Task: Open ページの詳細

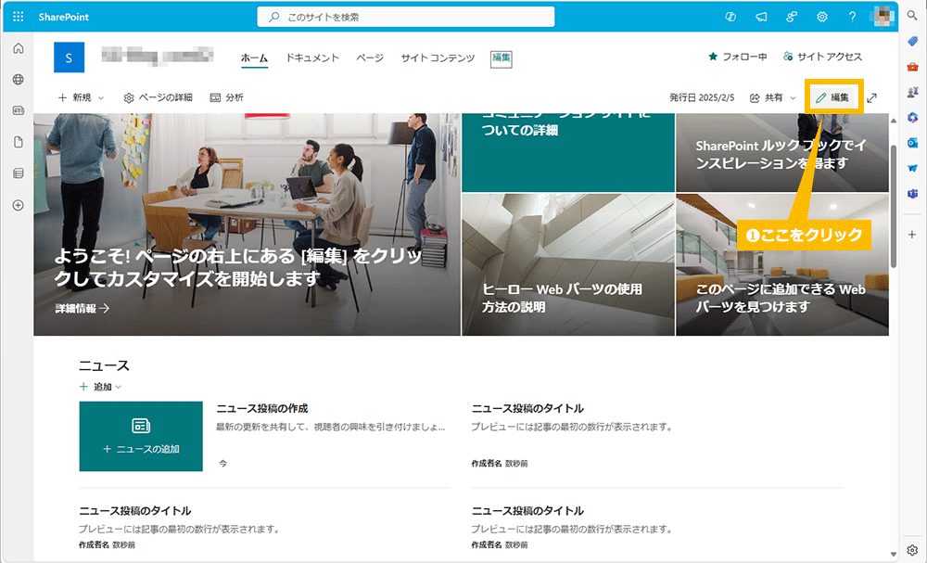Action: pyautogui.click(x=159, y=97)
